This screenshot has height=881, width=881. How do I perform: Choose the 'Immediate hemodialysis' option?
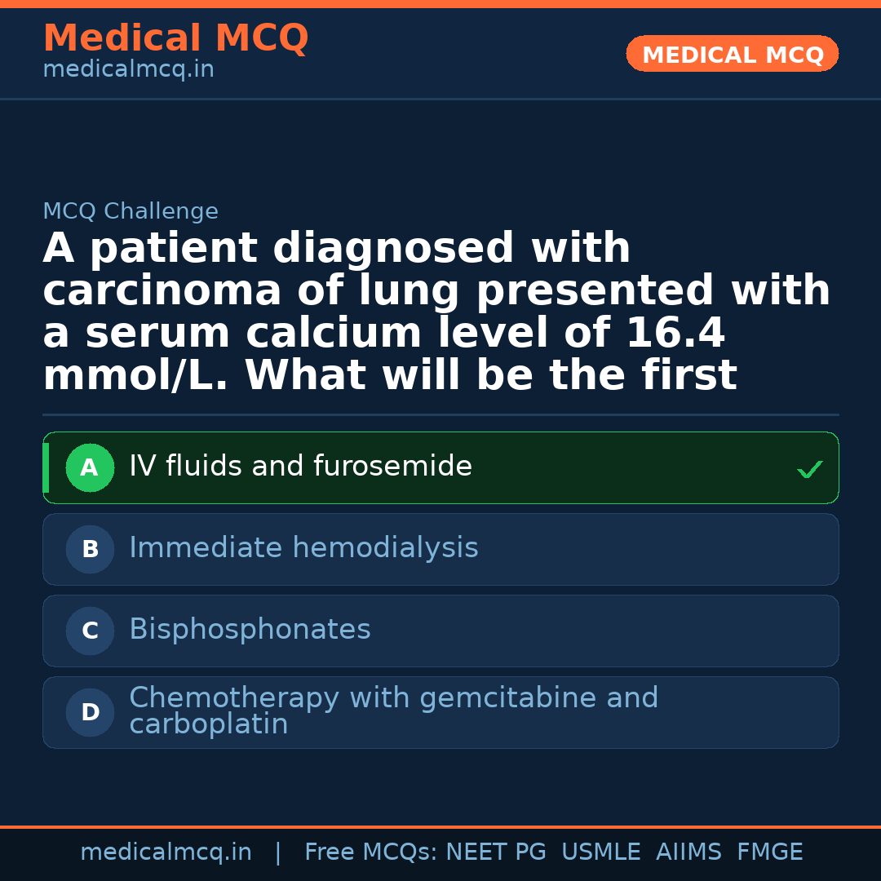[303, 548]
